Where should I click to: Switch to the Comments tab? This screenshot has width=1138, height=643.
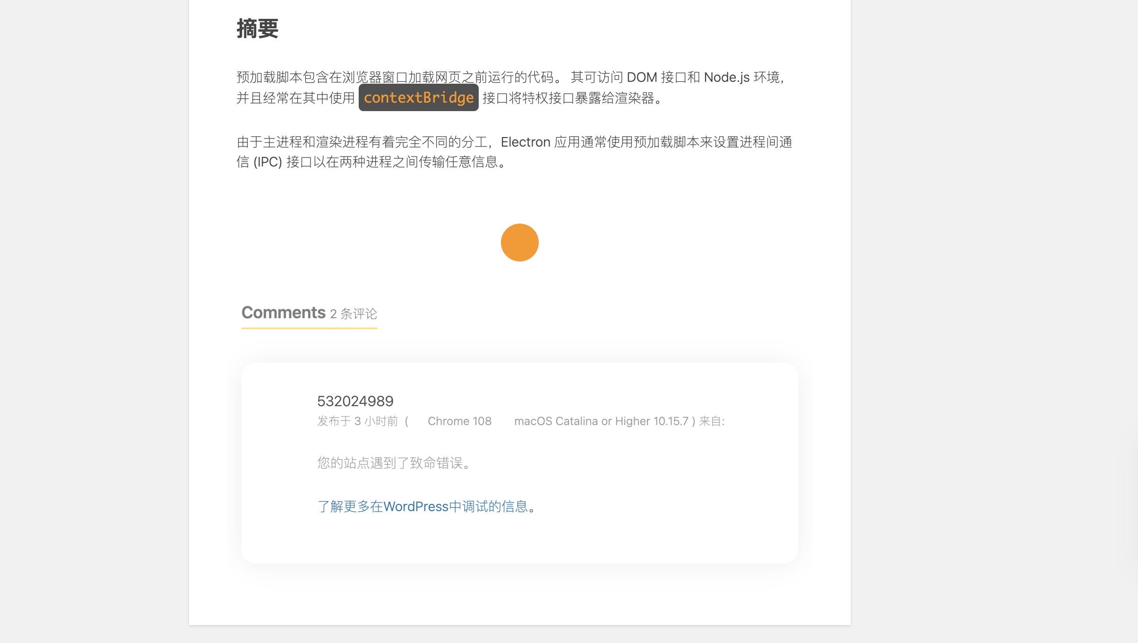pos(283,312)
